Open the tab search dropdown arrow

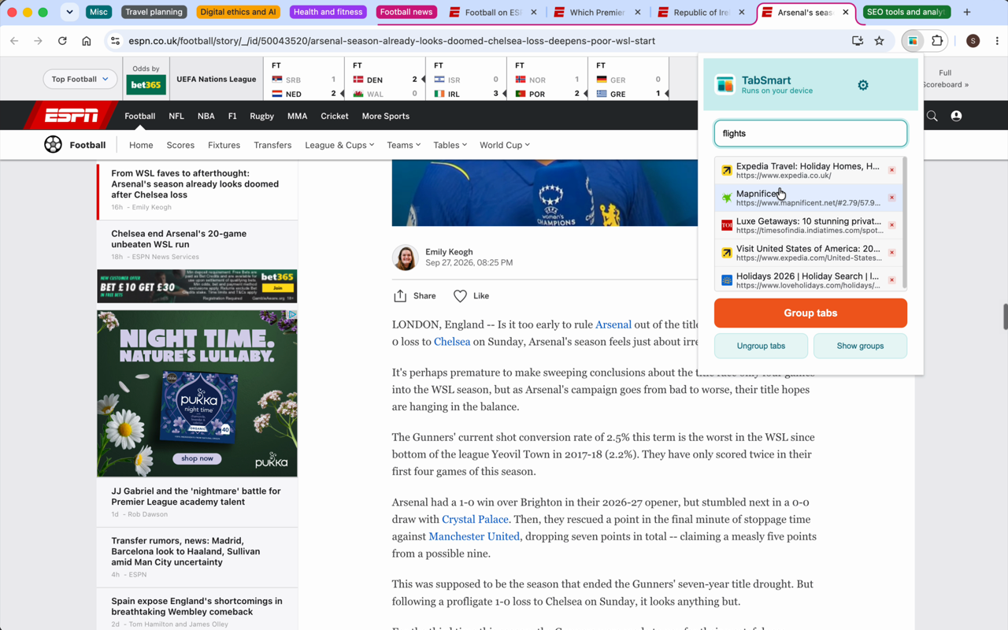pos(69,13)
